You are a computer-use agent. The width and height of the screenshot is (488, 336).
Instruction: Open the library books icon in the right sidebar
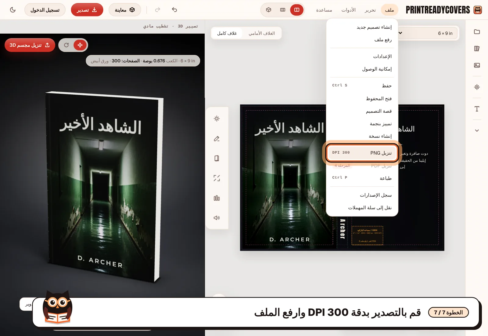[477, 49]
